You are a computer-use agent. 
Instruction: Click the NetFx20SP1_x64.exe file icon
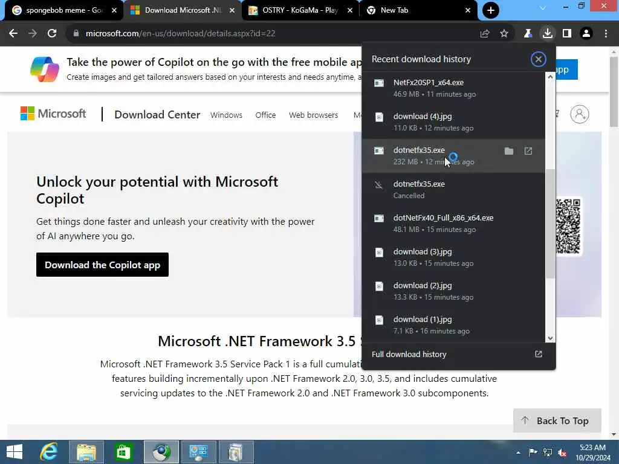click(x=379, y=83)
